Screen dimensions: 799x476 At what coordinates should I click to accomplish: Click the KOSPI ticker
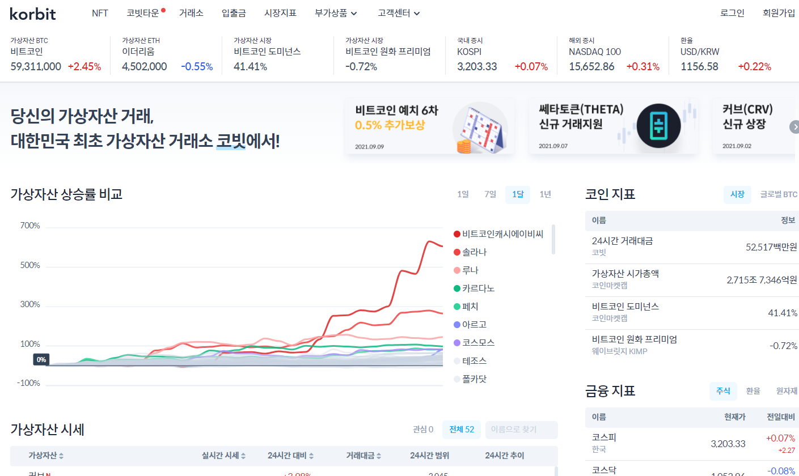pos(502,55)
